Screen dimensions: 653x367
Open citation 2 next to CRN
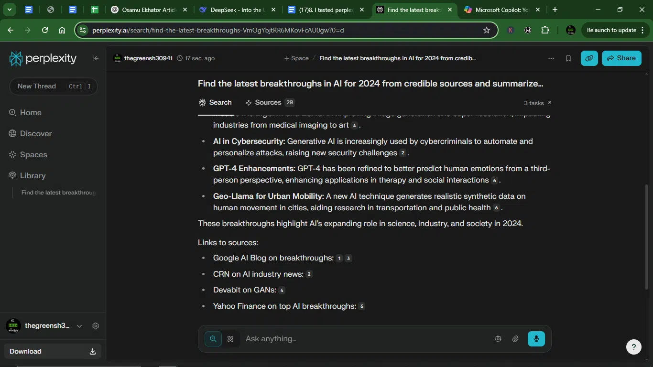309,274
